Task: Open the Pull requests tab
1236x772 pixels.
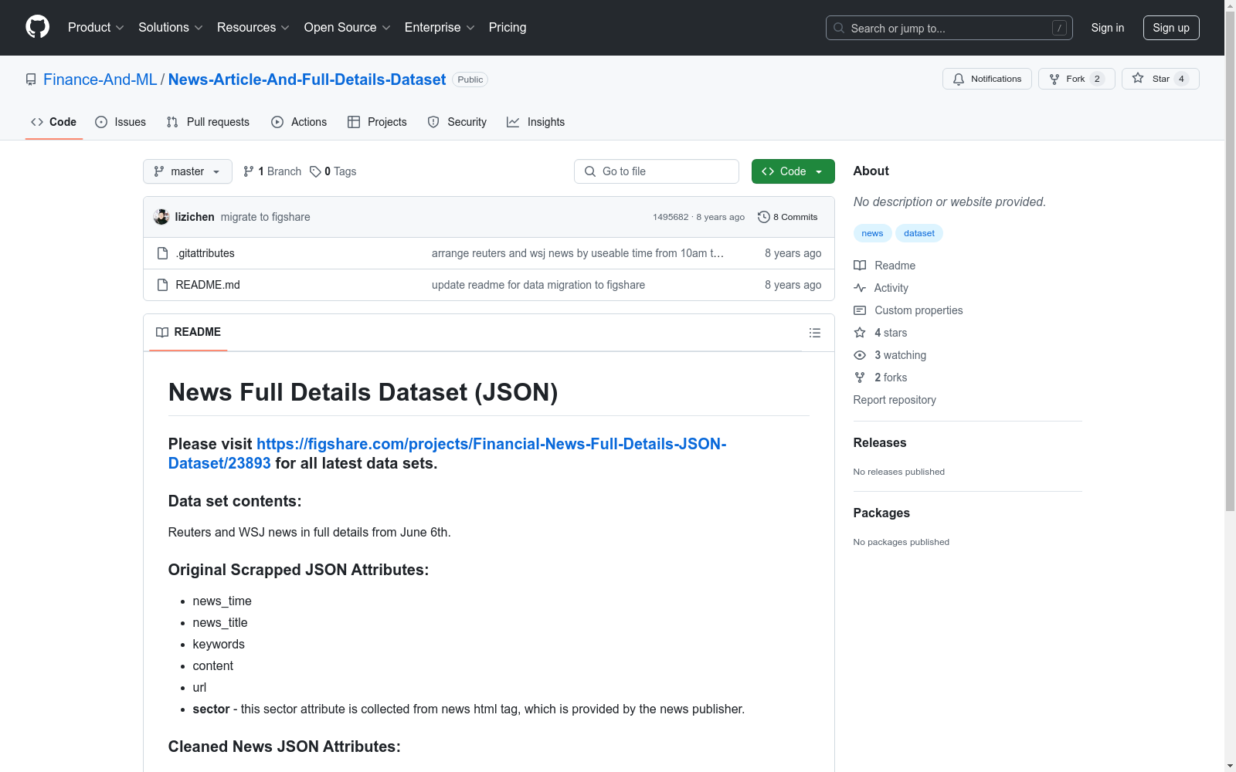Action: [x=208, y=122]
